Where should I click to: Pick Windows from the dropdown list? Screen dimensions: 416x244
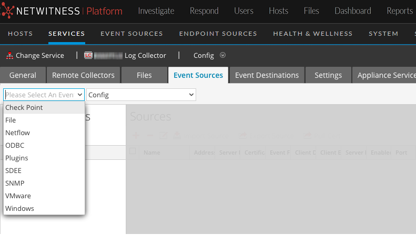click(x=19, y=208)
